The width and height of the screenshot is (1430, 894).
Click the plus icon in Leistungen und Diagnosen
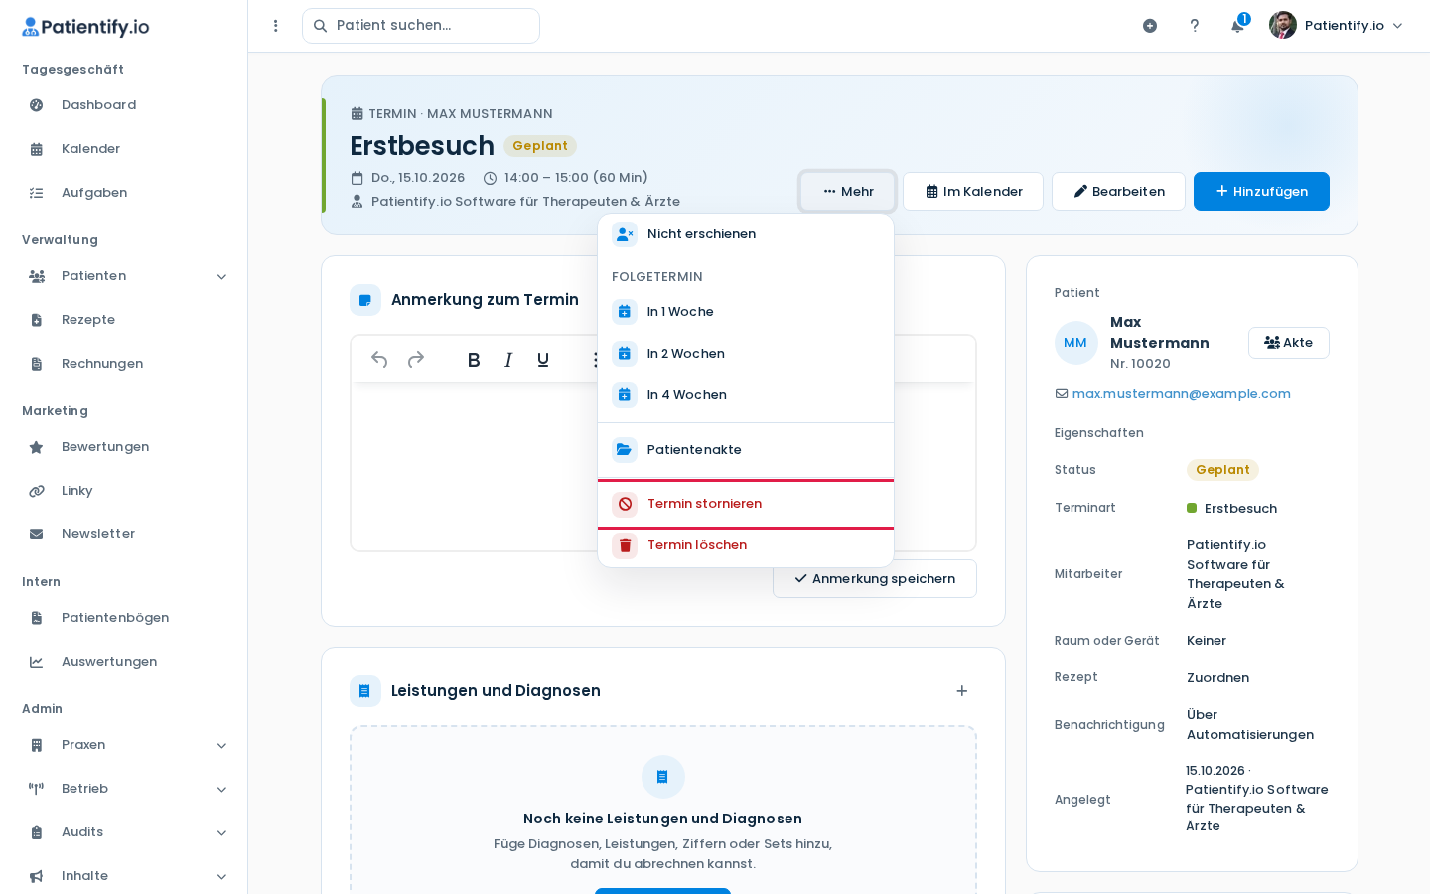(961, 691)
